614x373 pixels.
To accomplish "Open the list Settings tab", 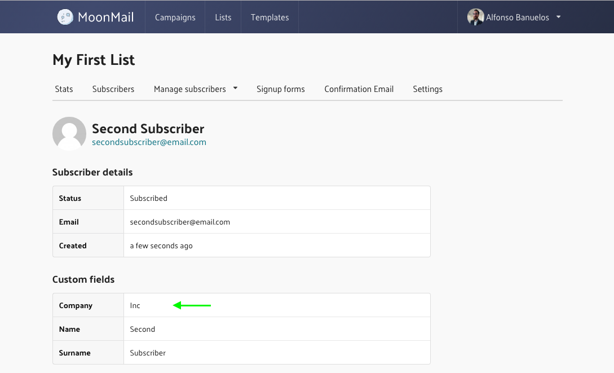I will click(x=427, y=89).
